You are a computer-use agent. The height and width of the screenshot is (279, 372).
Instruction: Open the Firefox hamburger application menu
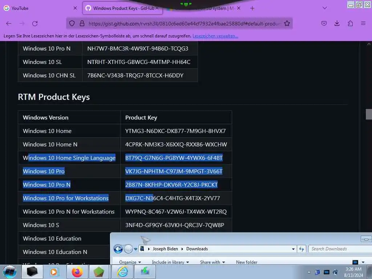pyautogui.click(x=363, y=23)
